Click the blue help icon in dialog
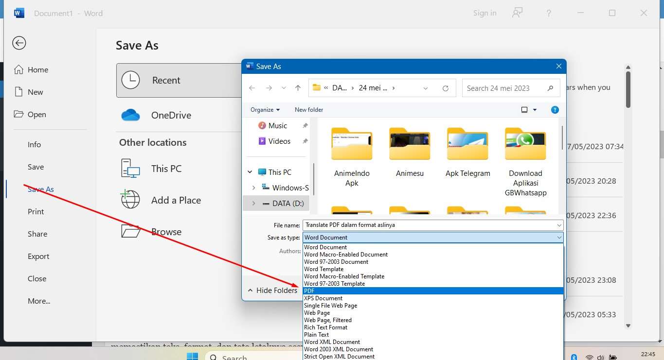664x360 pixels. (x=555, y=110)
